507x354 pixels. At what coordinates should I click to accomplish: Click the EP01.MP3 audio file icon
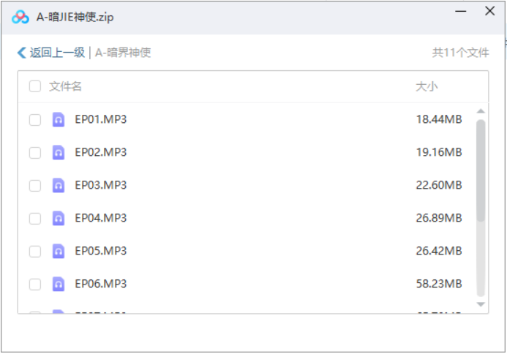[x=59, y=119]
